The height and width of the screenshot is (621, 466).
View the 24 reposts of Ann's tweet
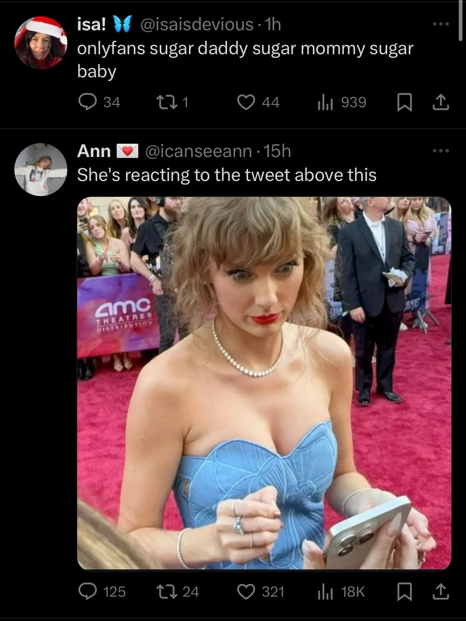(x=175, y=591)
